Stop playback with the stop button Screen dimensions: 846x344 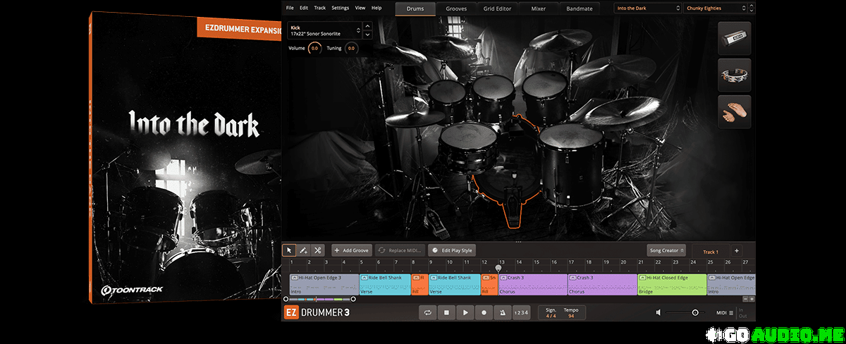point(446,312)
